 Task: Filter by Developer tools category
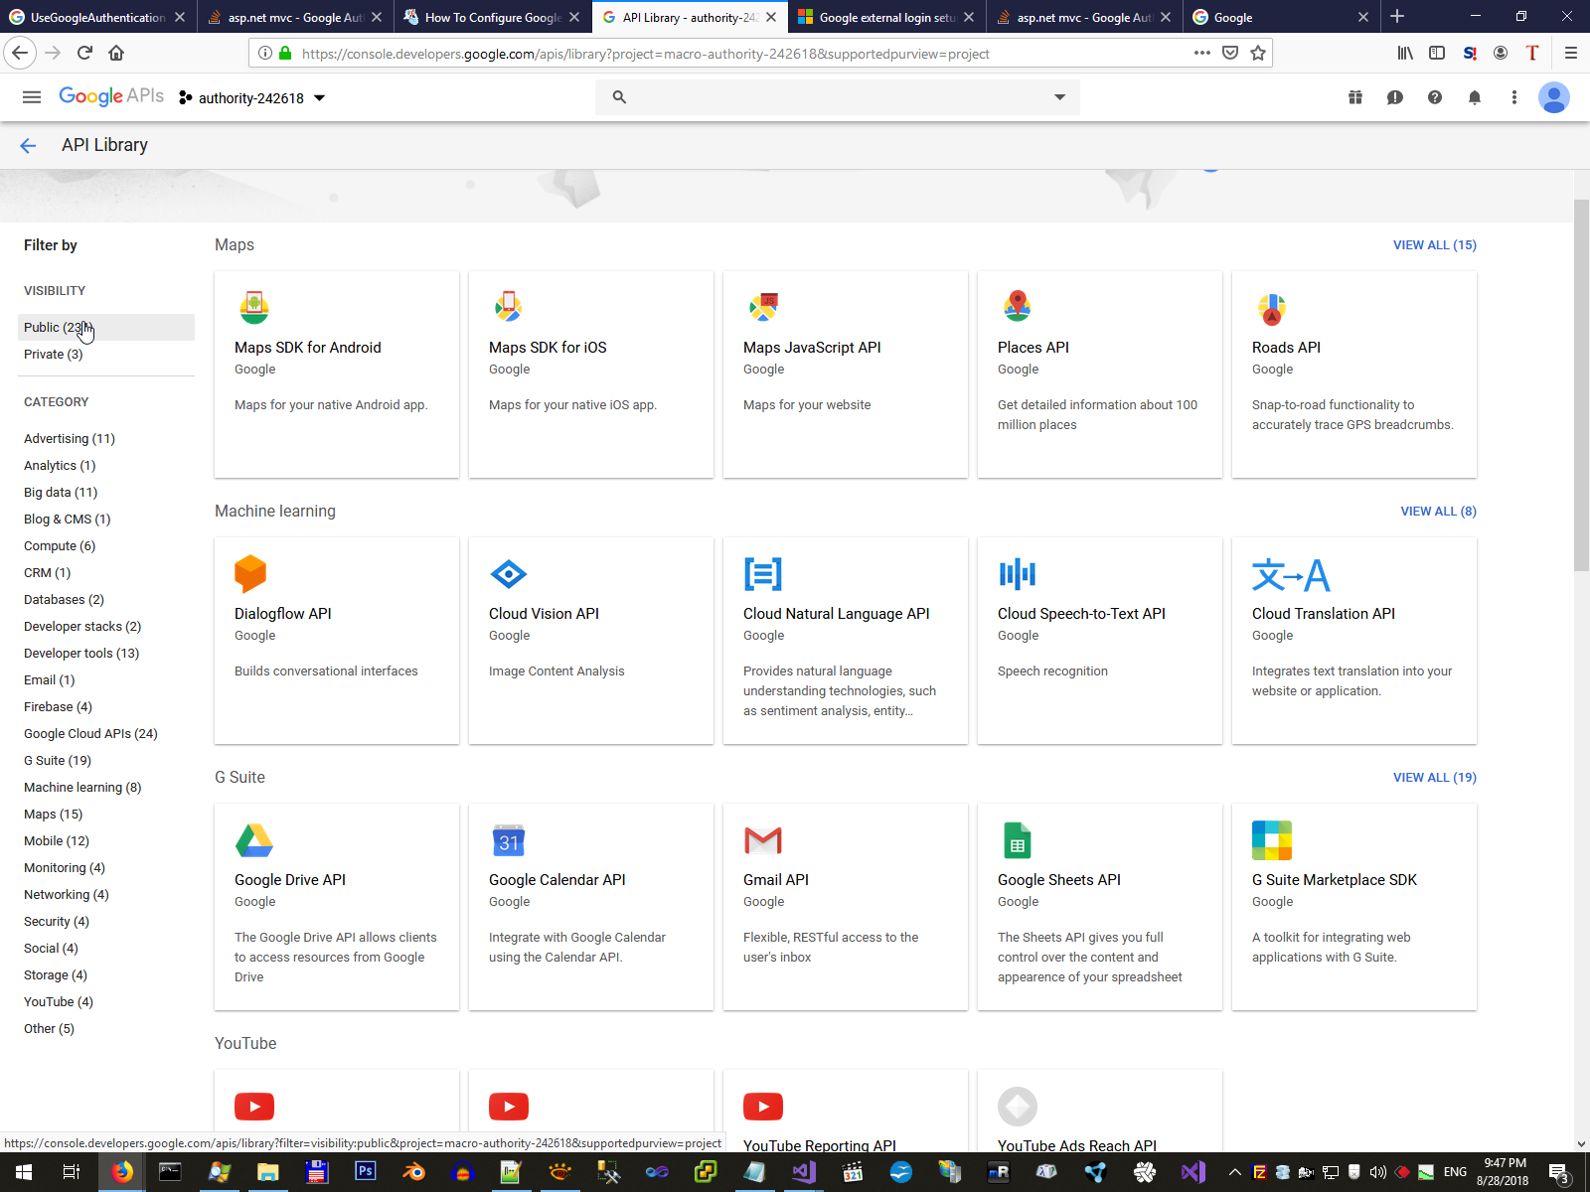pos(81,654)
